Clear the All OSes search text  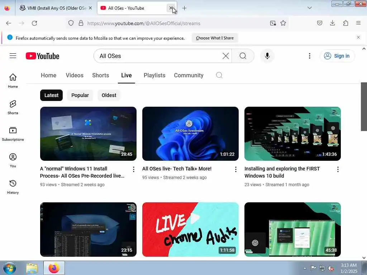pyautogui.click(x=226, y=56)
